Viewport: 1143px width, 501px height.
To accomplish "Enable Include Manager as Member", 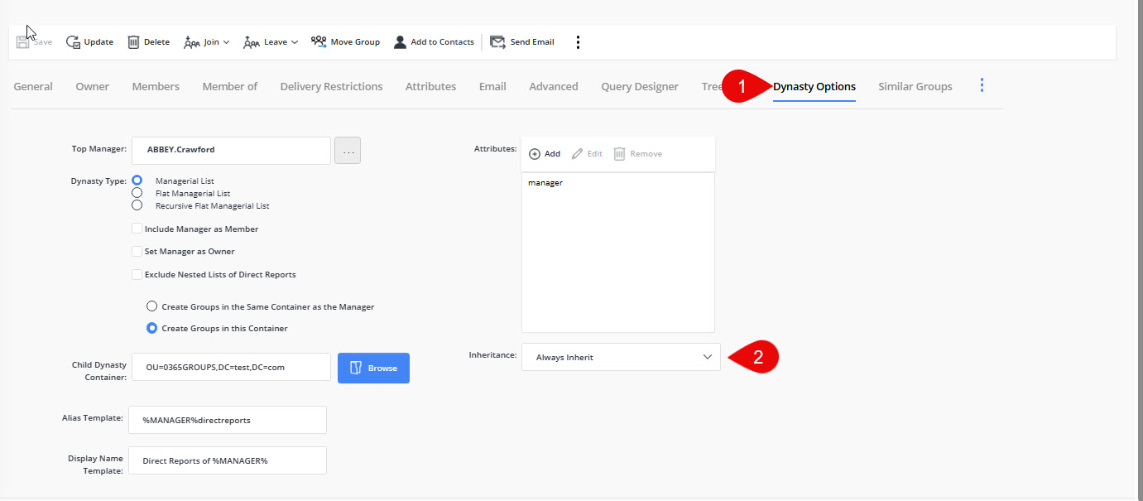I will click(x=136, y=228).
